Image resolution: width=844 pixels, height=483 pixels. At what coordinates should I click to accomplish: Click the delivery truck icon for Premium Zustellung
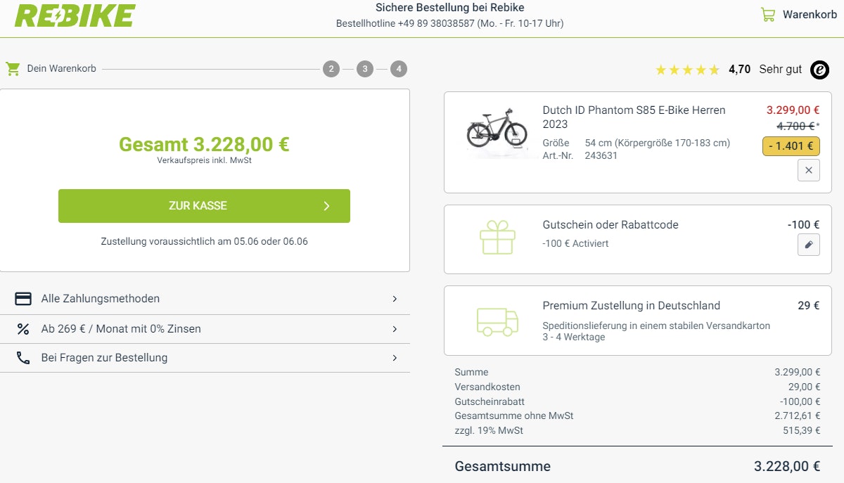(x=497, y=321)
